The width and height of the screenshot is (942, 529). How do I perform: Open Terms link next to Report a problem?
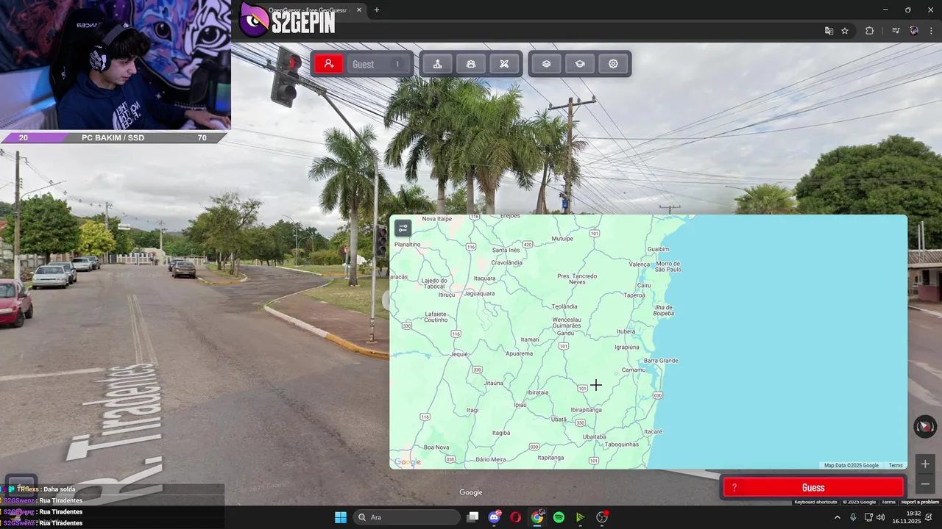(x=889, y=502)
